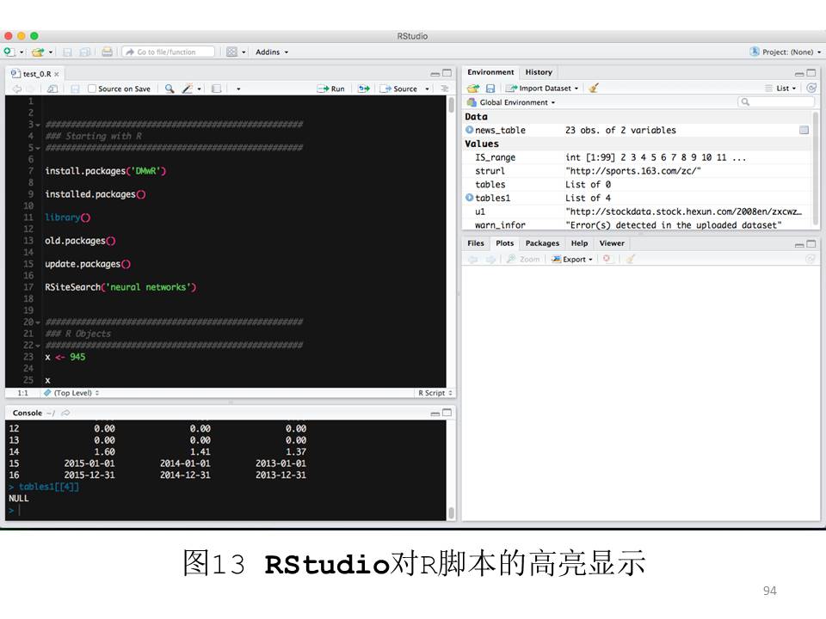
Task: Refresh the environment pane
Action: pos(811,88)
